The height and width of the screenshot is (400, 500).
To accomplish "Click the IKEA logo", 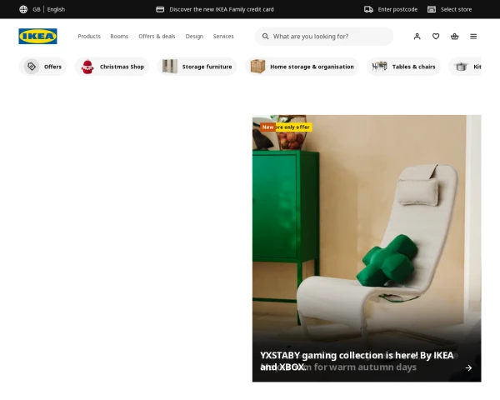I will 37,36.
